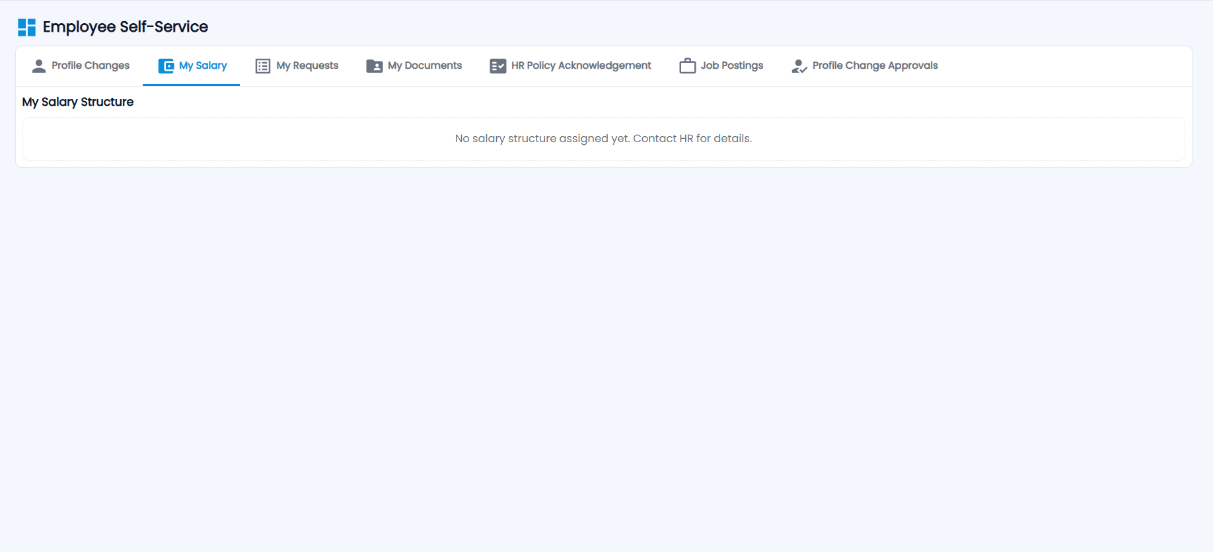Click the My Salary wallet icon
1213x552 pixels.
point(166,66)
